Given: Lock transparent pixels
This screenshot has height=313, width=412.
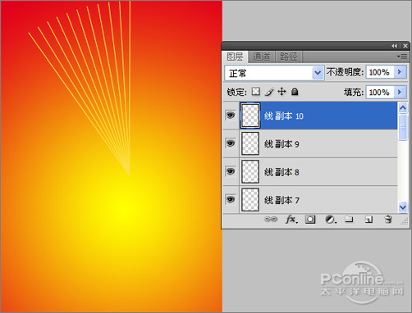Looking at the screenshot, I should [x=256, y=92].
